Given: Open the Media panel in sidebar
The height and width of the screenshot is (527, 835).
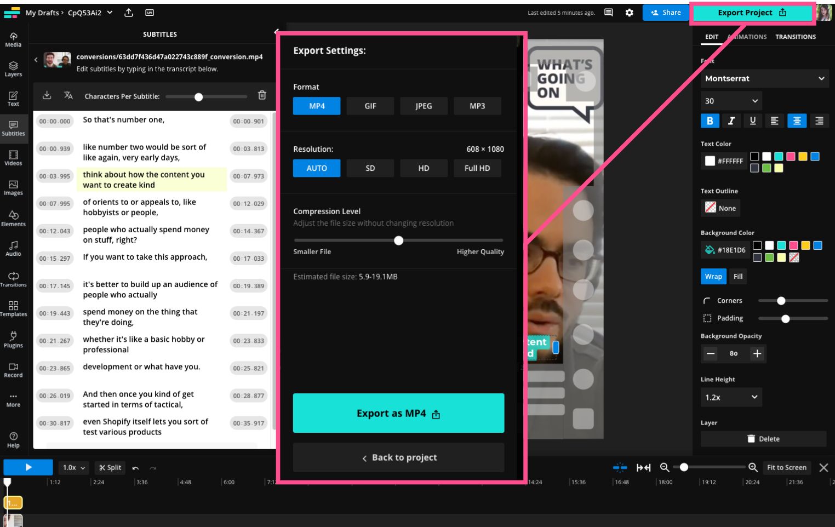Looking at the screenshot, I should coord(13,39).
